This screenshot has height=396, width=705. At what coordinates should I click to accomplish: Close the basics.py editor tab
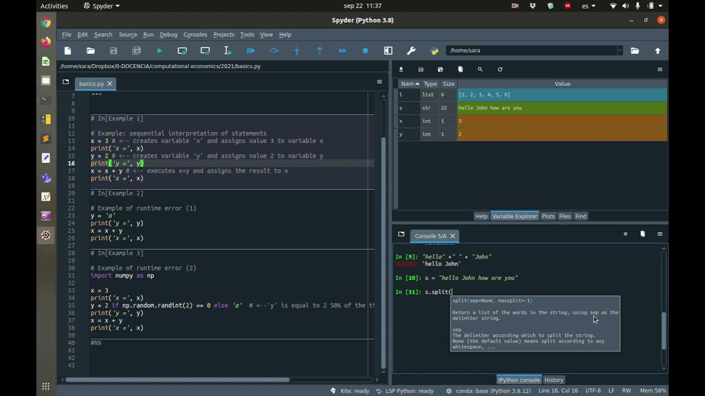tap(110, 84)
